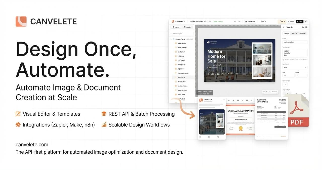Image resolution: width=322 pixels, height=170 pixels.
Task: Toggle Free Mode in the top toolbar
Action: 250,22
